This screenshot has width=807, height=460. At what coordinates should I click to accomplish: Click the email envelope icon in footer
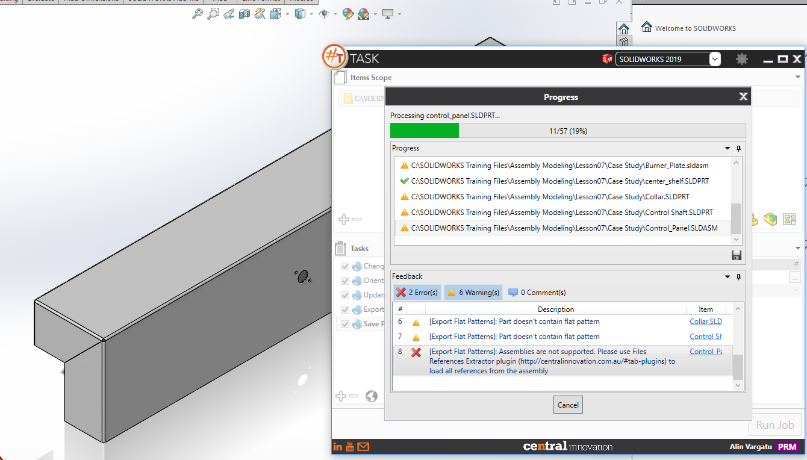click(x=363, y=447)
